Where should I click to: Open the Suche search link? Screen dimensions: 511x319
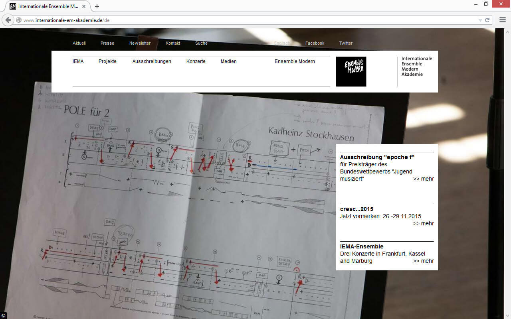click(x=201, y=43)
